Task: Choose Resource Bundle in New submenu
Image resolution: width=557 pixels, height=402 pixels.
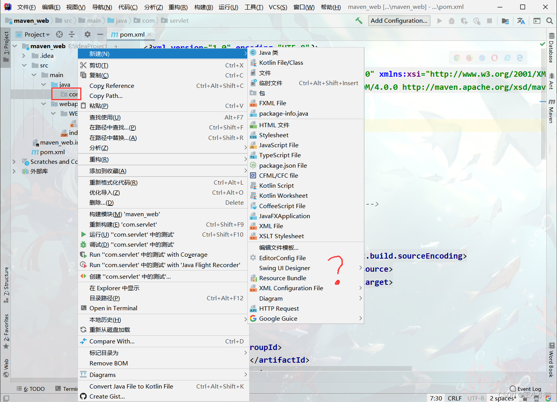Action: pyautogui.click(x=306, y=278)
